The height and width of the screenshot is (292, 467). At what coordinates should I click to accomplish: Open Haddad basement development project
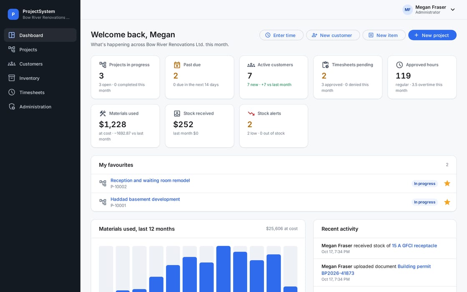click(145, 199)
